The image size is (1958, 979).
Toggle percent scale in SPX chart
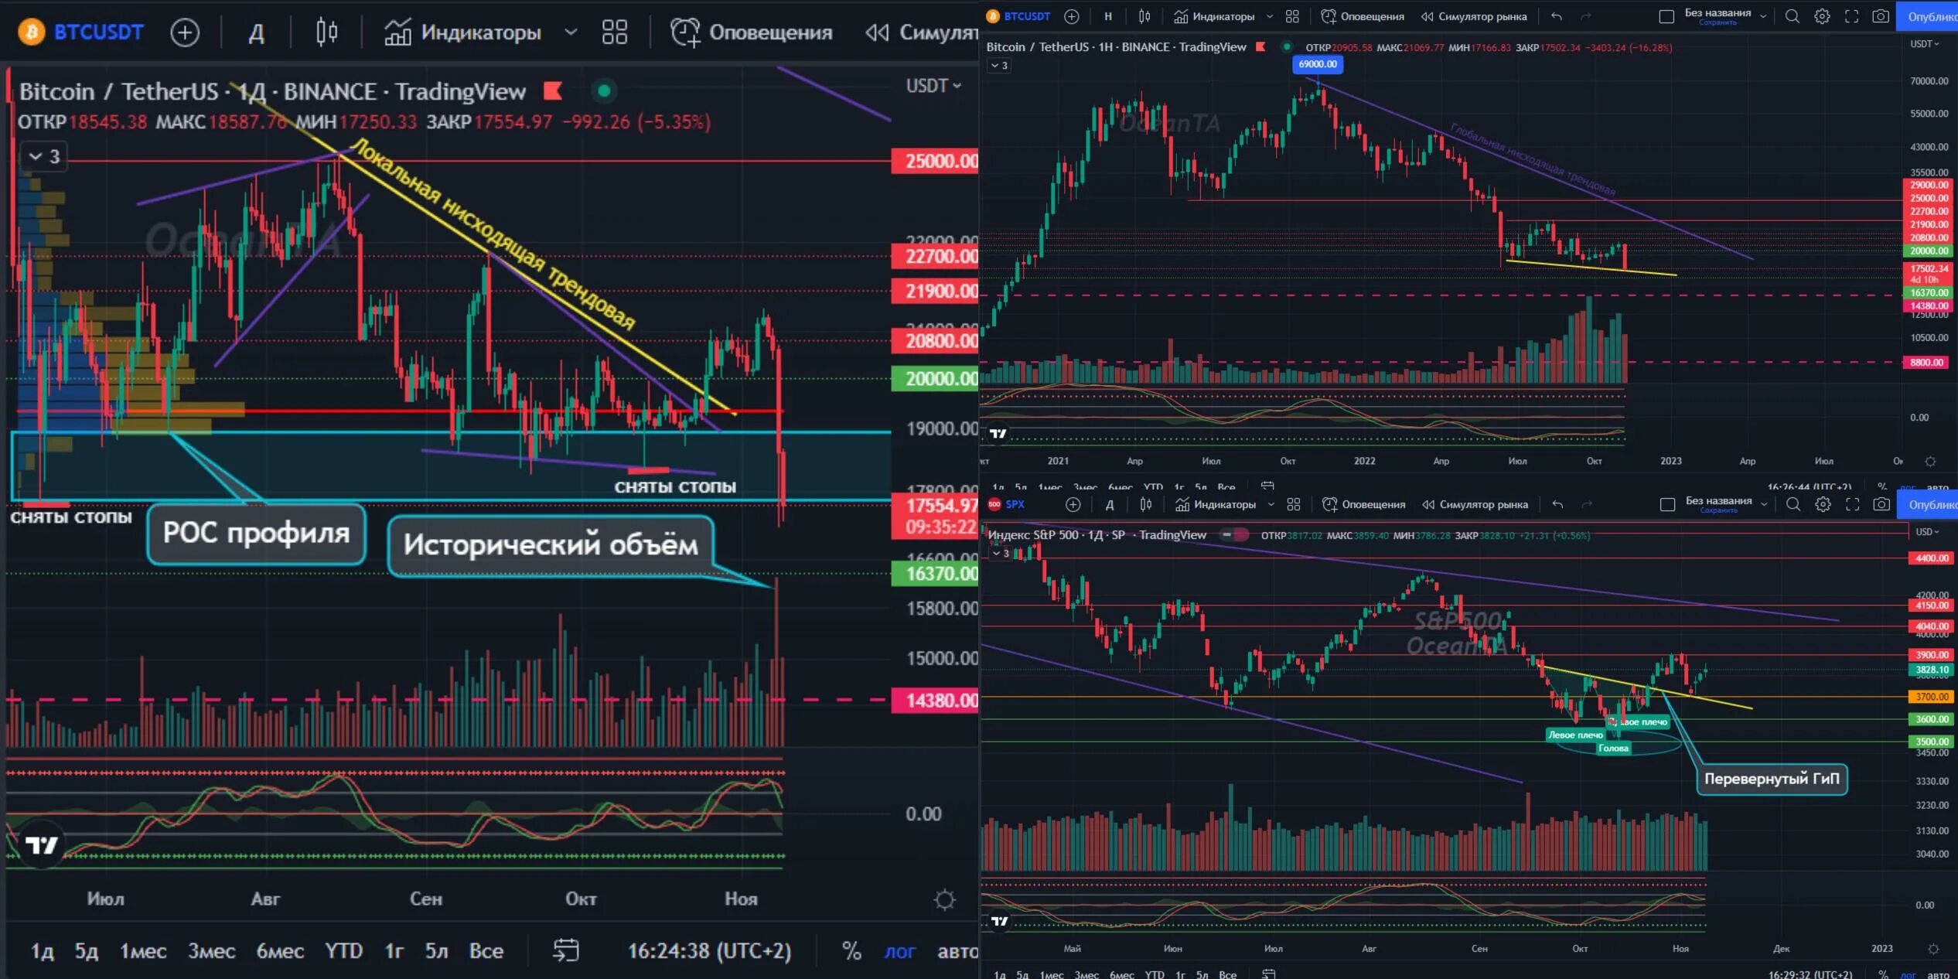1883,974
